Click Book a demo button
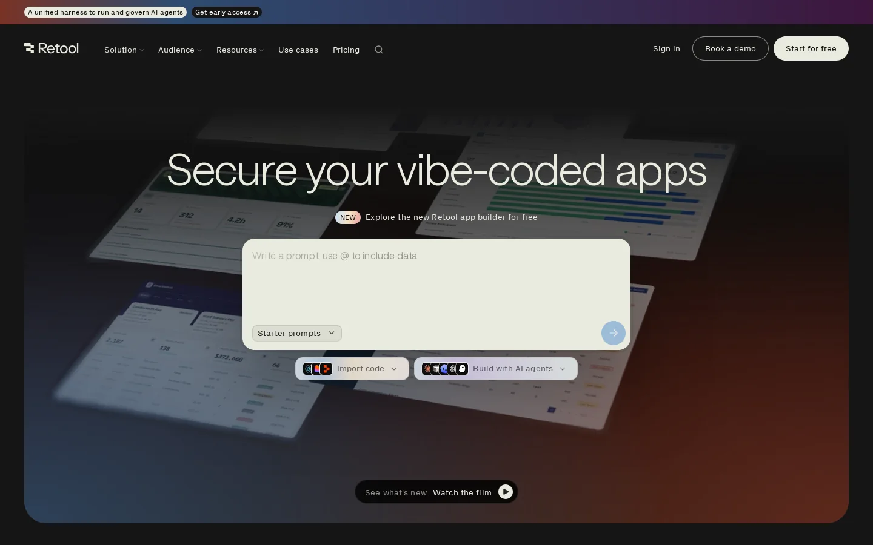The width and height of the screenshot is (873, 545). click(731, 48)
